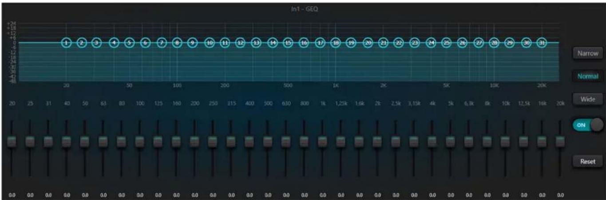Click the 2.5k band fader handle

coord(396,142)
